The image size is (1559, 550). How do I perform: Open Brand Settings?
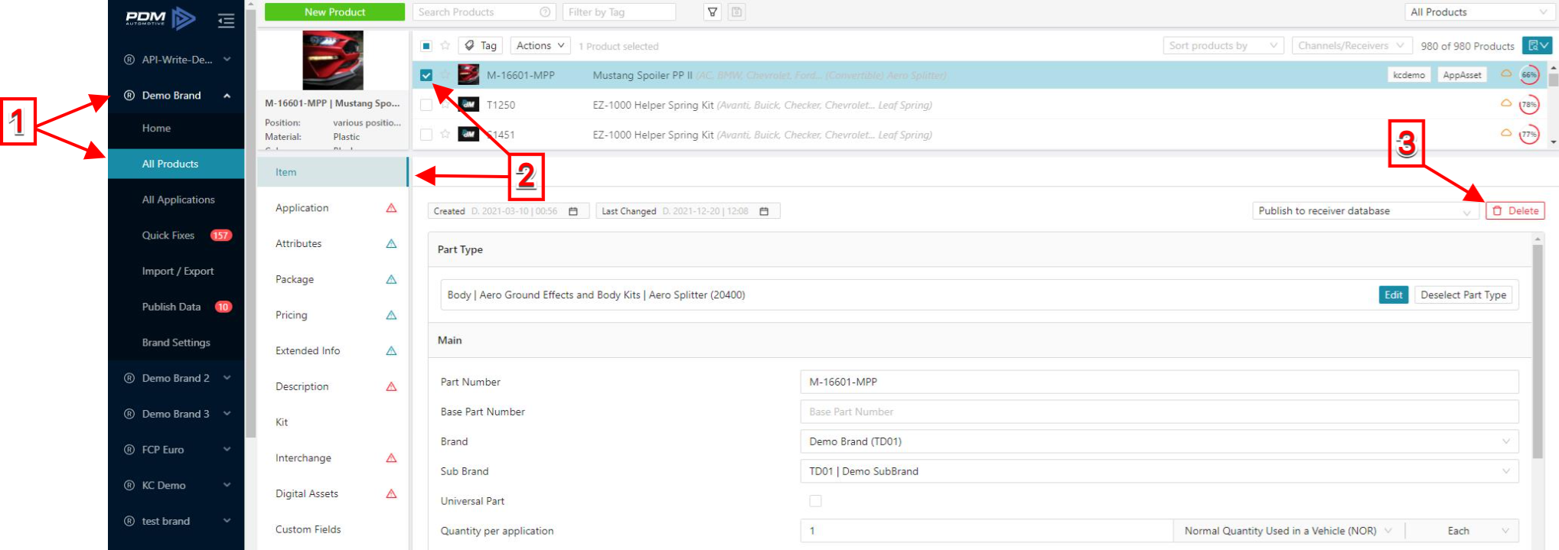(x=176, y=343)
